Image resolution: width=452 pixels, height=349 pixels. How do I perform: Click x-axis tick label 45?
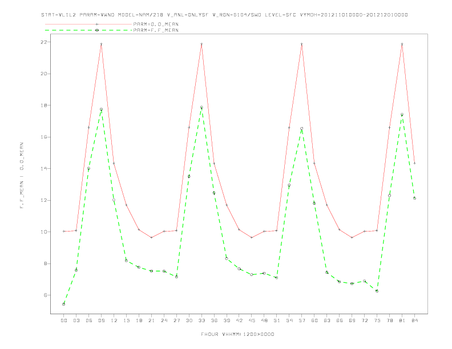(252, 320)
